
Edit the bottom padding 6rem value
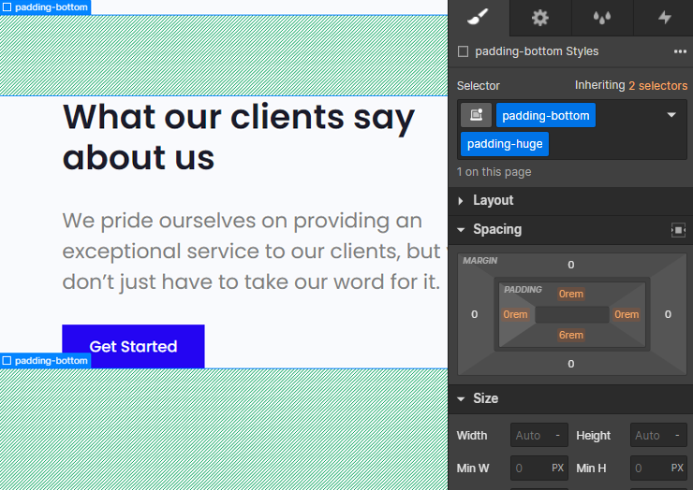pos(570,335)
